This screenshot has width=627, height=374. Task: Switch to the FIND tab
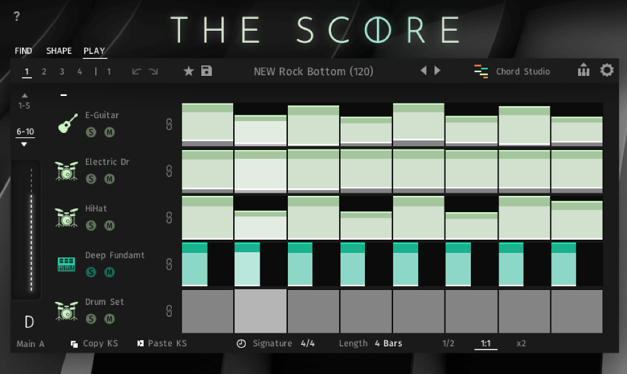(23, 51)
